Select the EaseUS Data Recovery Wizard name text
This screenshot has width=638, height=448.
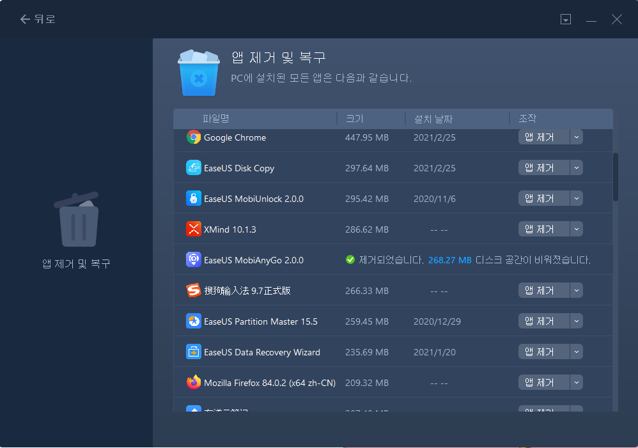point(261,352)
